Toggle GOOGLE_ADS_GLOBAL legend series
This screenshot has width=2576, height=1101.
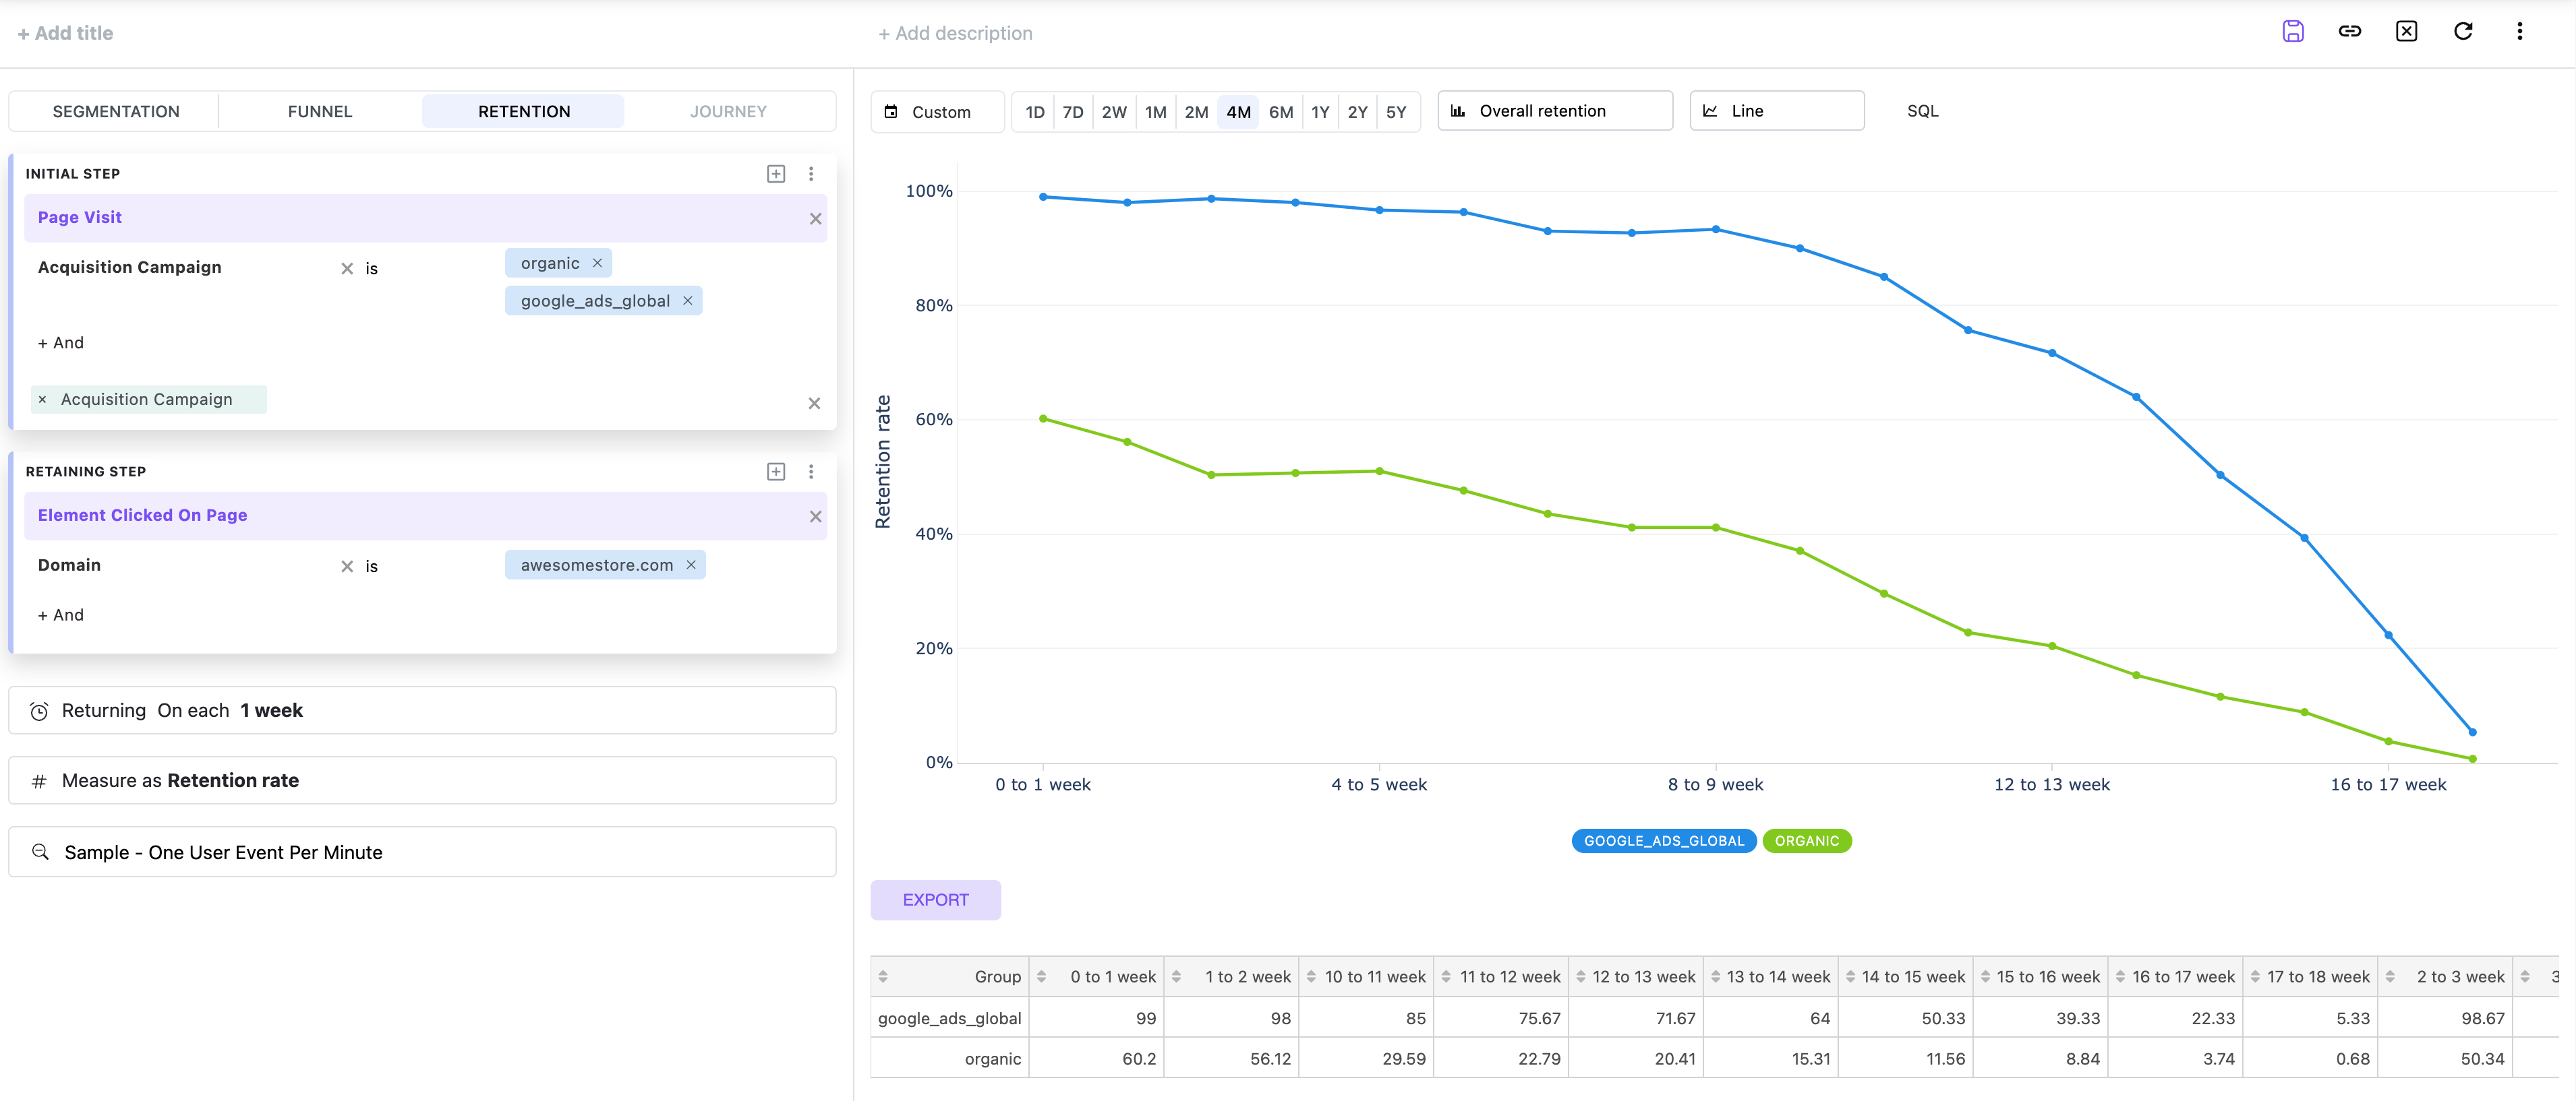click(1663, 840)
